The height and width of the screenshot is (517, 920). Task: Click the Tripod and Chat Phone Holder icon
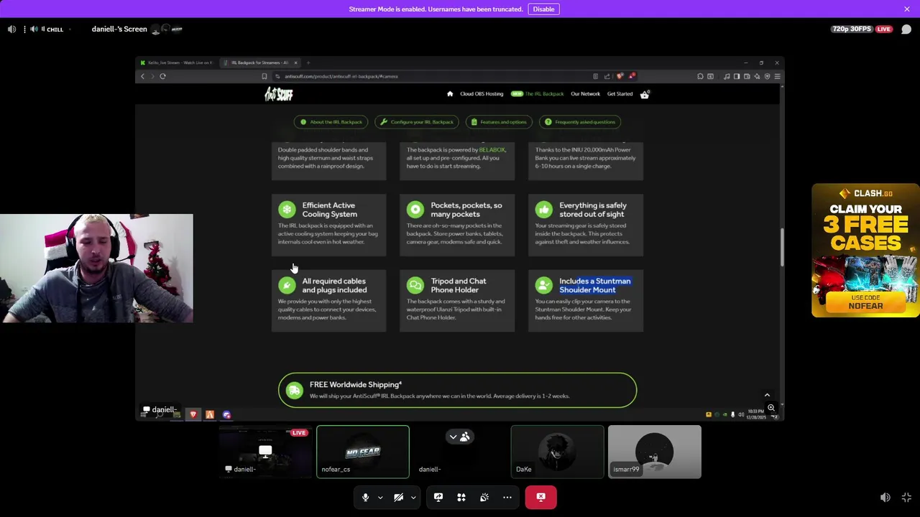(x=415, y=285)
